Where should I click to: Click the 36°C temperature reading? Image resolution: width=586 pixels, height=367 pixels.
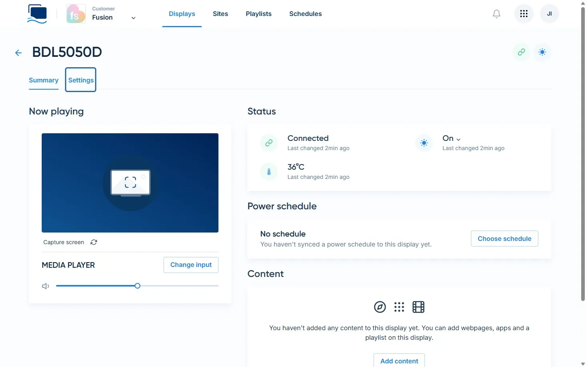(296, 167)
